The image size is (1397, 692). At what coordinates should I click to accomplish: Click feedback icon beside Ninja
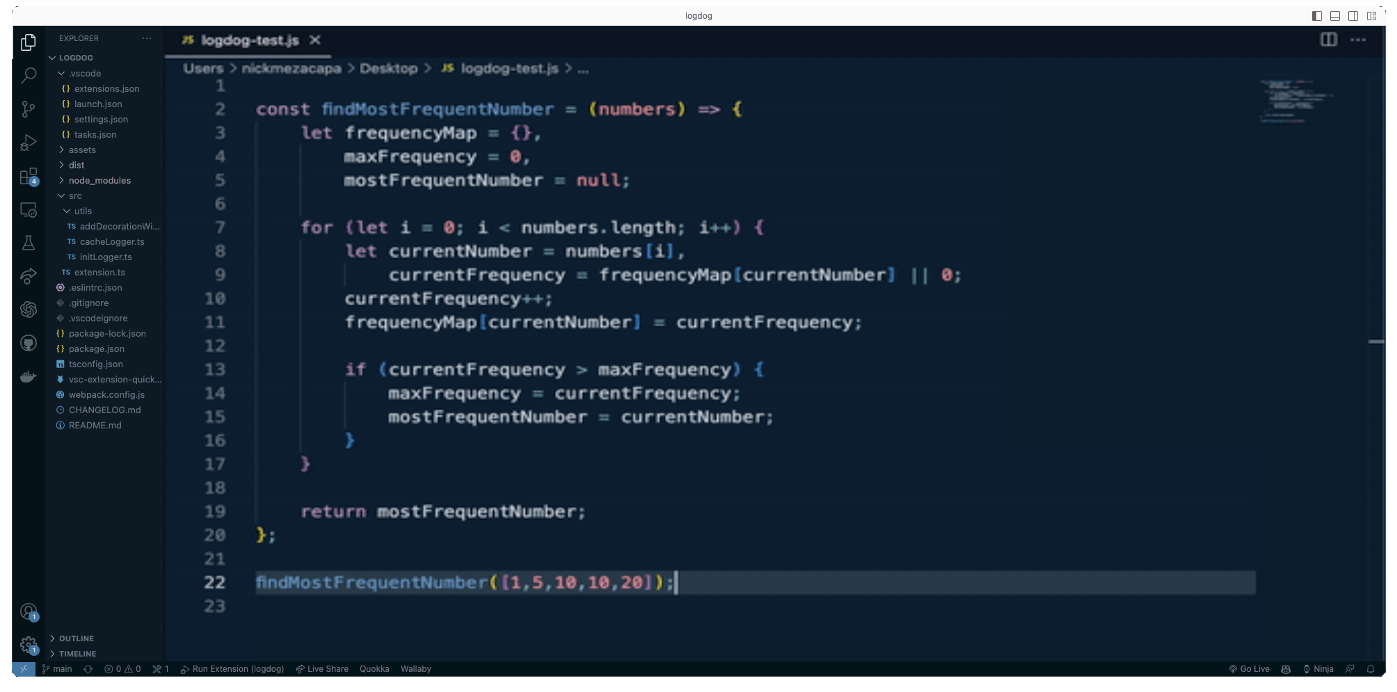pos(1350,669)
